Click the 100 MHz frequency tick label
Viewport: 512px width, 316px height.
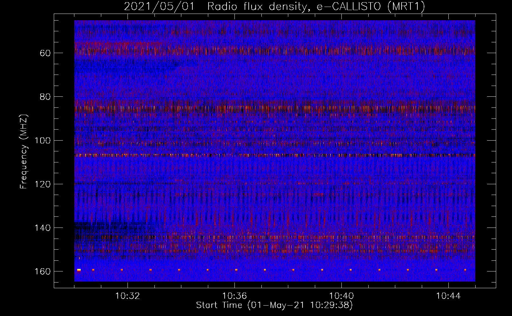pos(43,141)
